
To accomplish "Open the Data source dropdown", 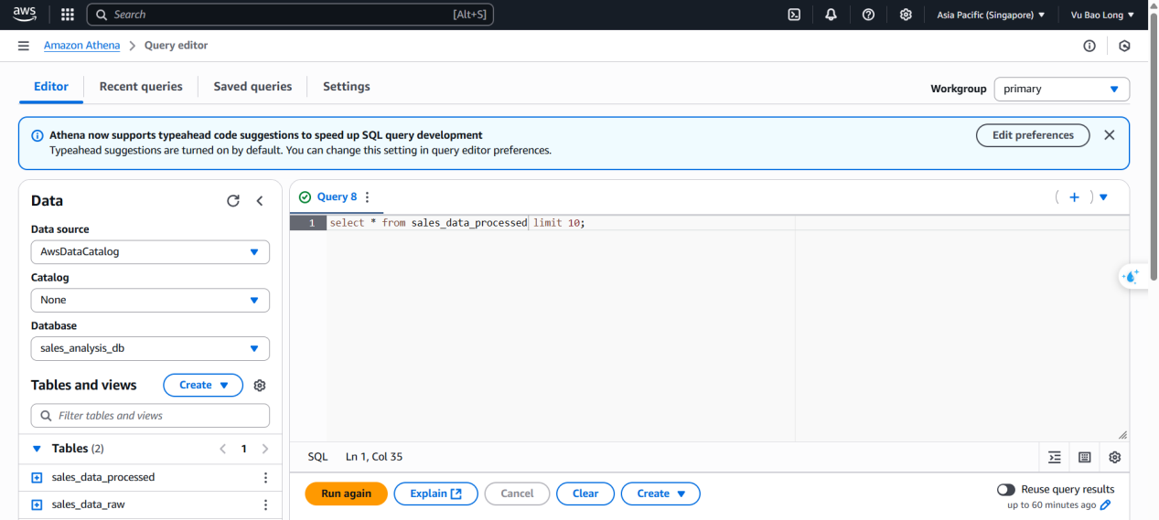I will tap(150, 251).
